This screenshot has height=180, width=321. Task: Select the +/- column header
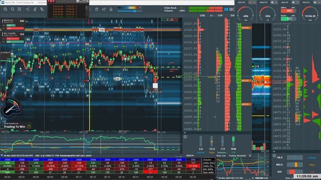pos(212,15)
